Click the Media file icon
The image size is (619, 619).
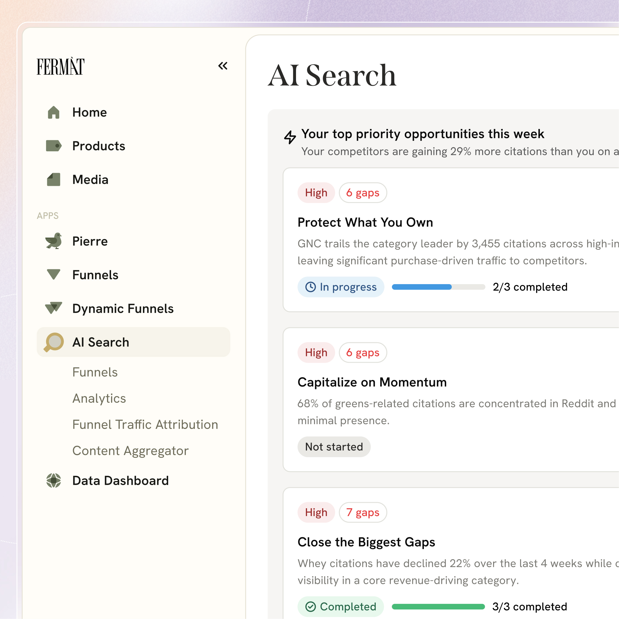[x=54, y=179]
